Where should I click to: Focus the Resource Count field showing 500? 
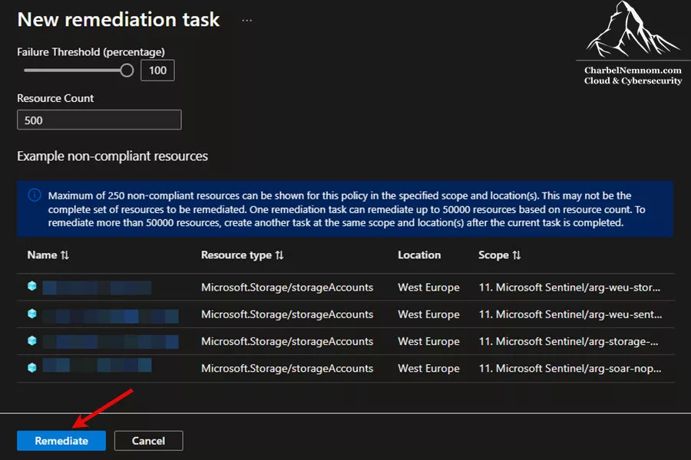[99, 120]
